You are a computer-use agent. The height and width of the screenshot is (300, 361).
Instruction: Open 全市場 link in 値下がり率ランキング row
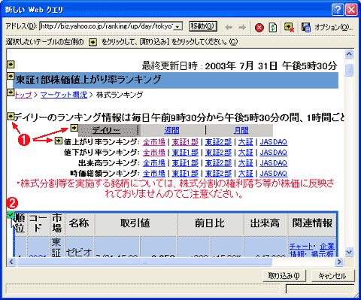tap(154, 153)
